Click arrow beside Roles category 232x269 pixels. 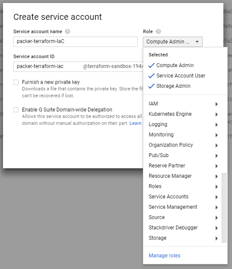coord(217,186)
